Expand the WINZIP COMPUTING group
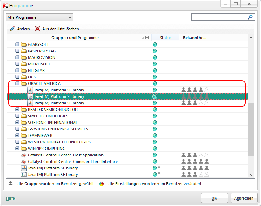 point(17,148)
